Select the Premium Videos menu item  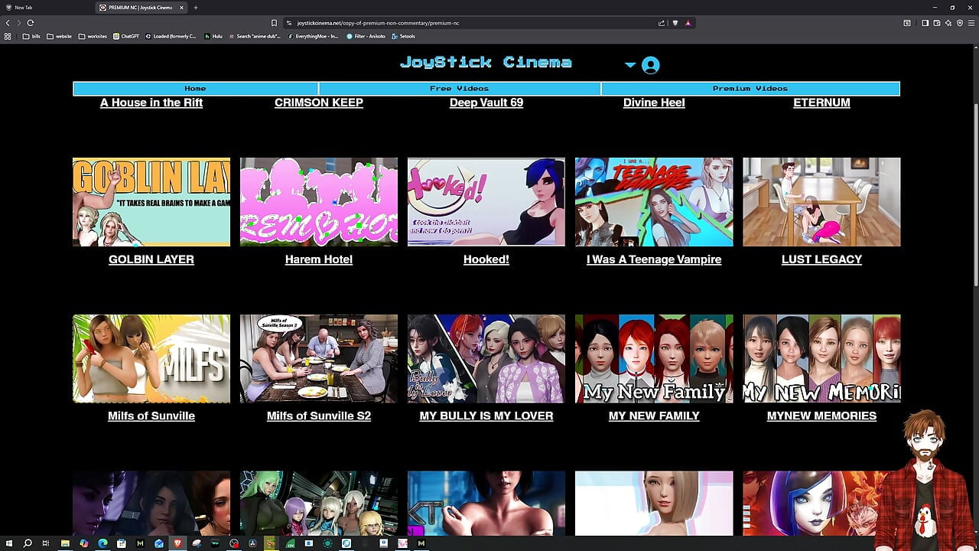point(750,89)
